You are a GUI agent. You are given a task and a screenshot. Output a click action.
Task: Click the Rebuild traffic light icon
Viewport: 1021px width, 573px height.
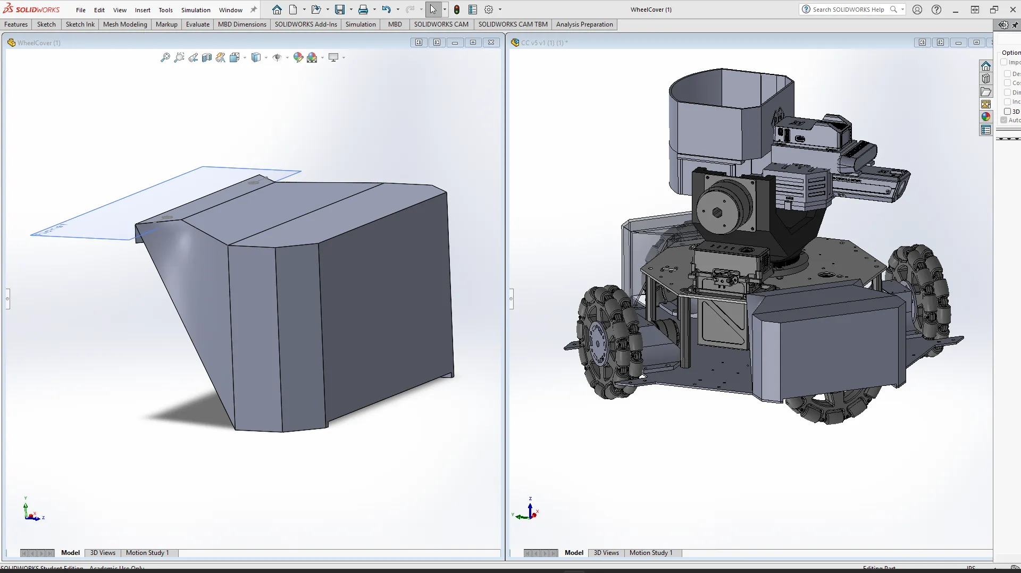tap(457, 10)
